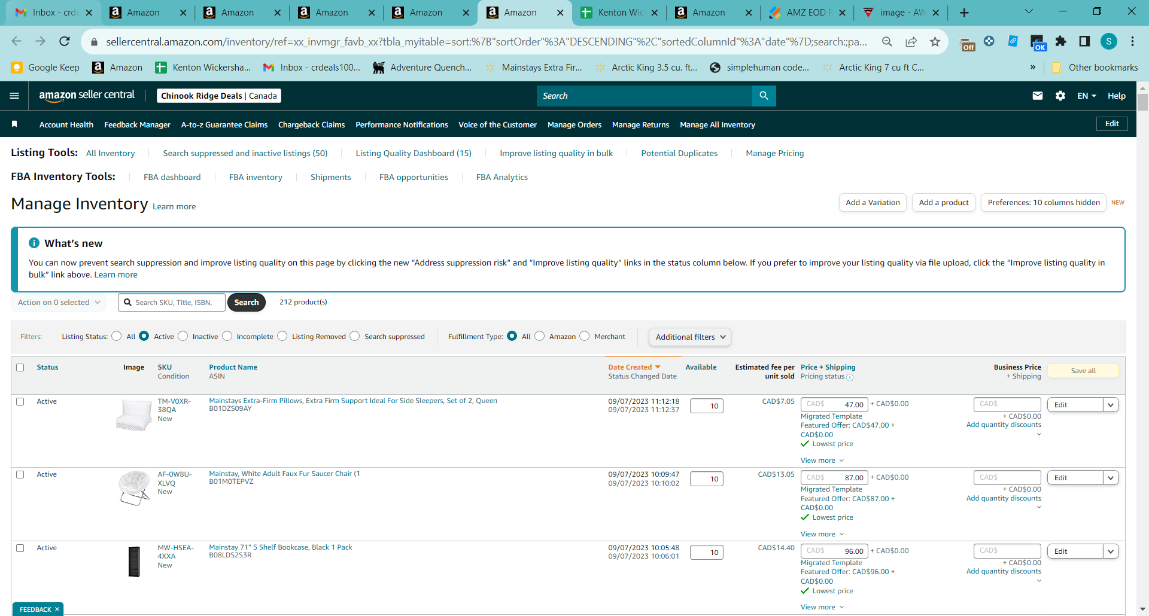Open Edit dropdown arrow for saucer chair row

(1111, 478)
